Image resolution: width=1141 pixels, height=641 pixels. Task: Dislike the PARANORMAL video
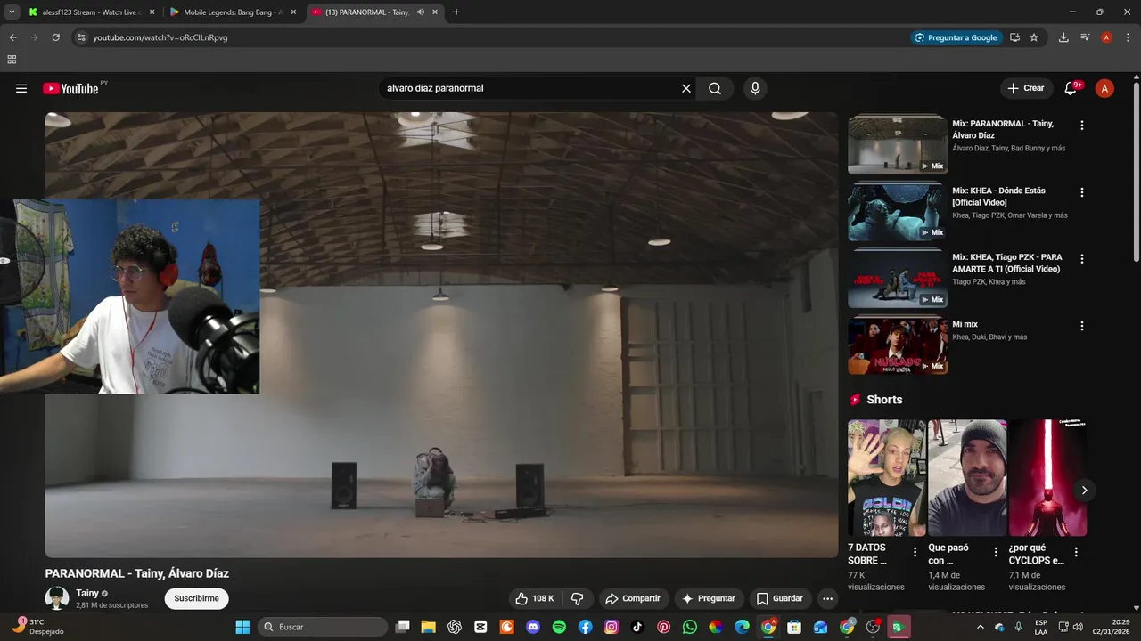[577, 598]
